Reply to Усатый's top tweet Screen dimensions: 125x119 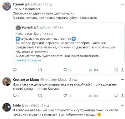tap(15, 70)
